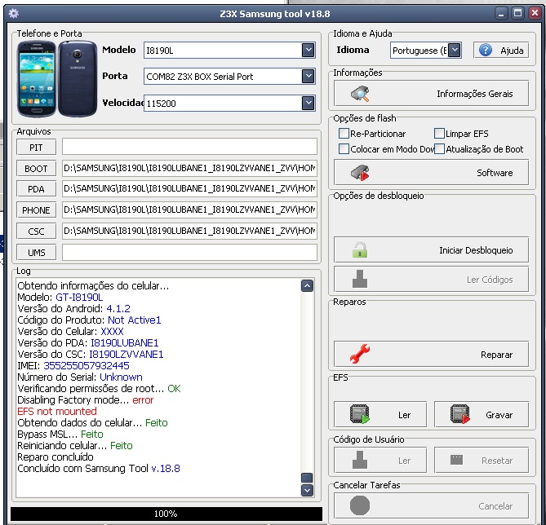This screenshot has width=546, height=525.
Task: Click the 100% progress bar
Action: [166, 513]
